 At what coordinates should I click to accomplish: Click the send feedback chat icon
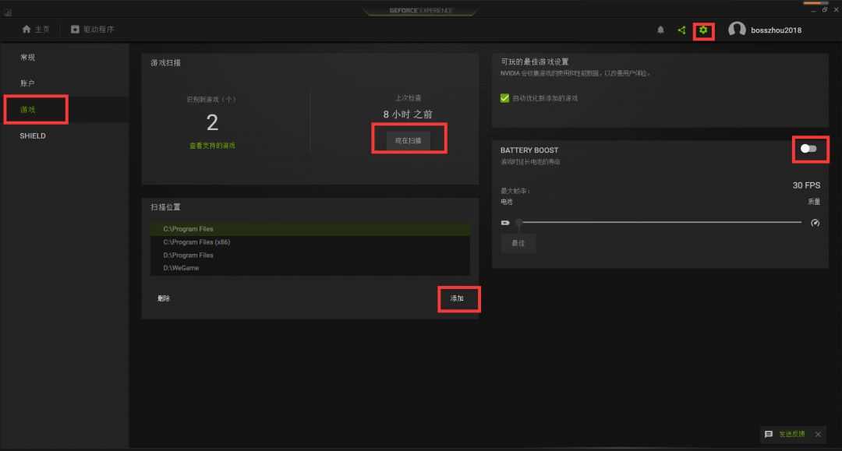coord(769,434)
